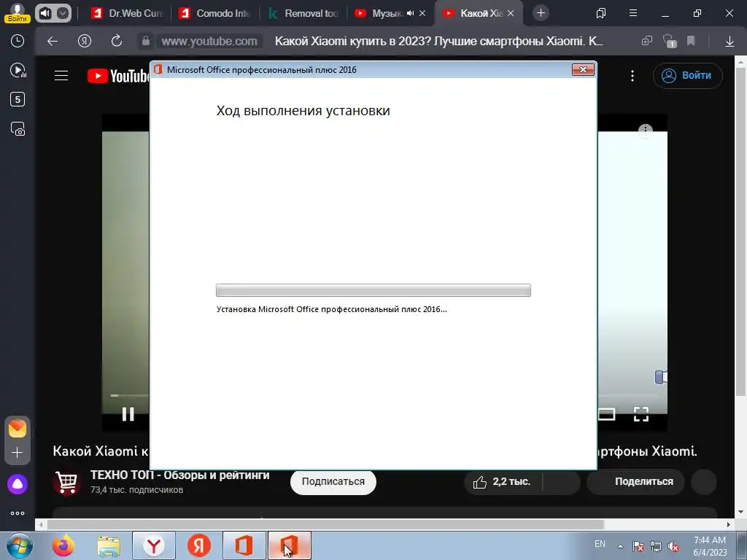Bookmark this page with the bookmark icon
The image size is (747, 560).
pos(691,41)
